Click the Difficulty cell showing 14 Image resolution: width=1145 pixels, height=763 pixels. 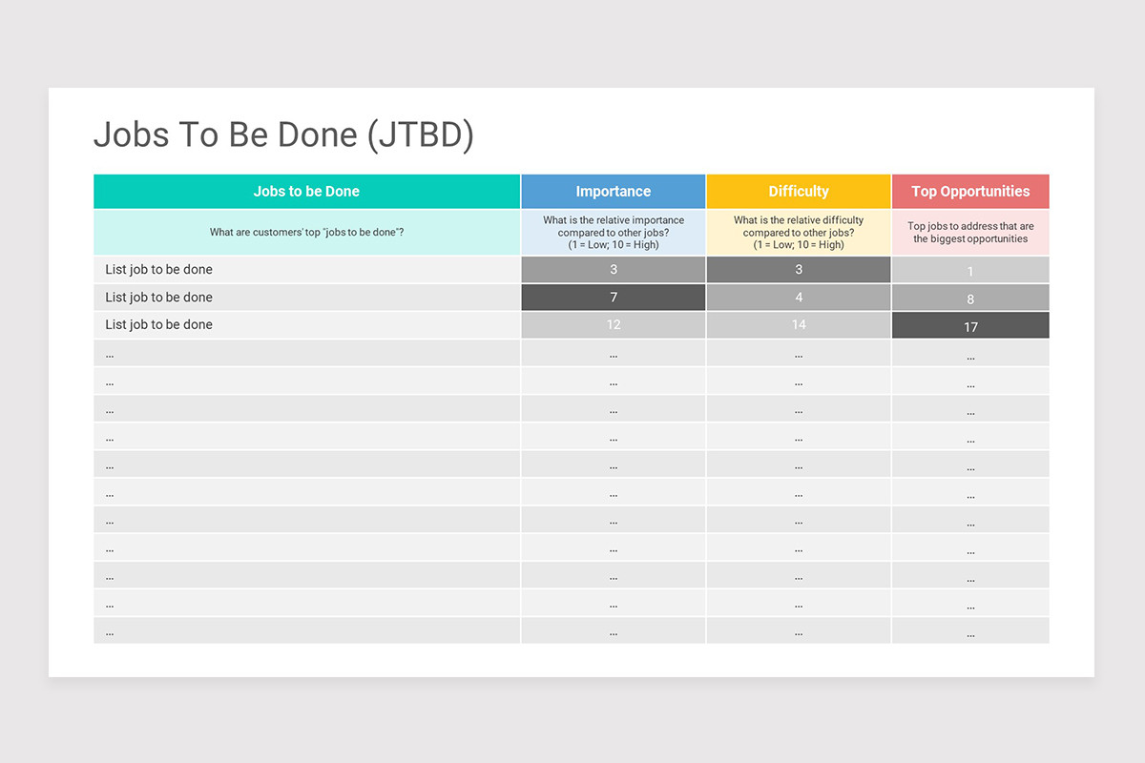coord(799,325)
